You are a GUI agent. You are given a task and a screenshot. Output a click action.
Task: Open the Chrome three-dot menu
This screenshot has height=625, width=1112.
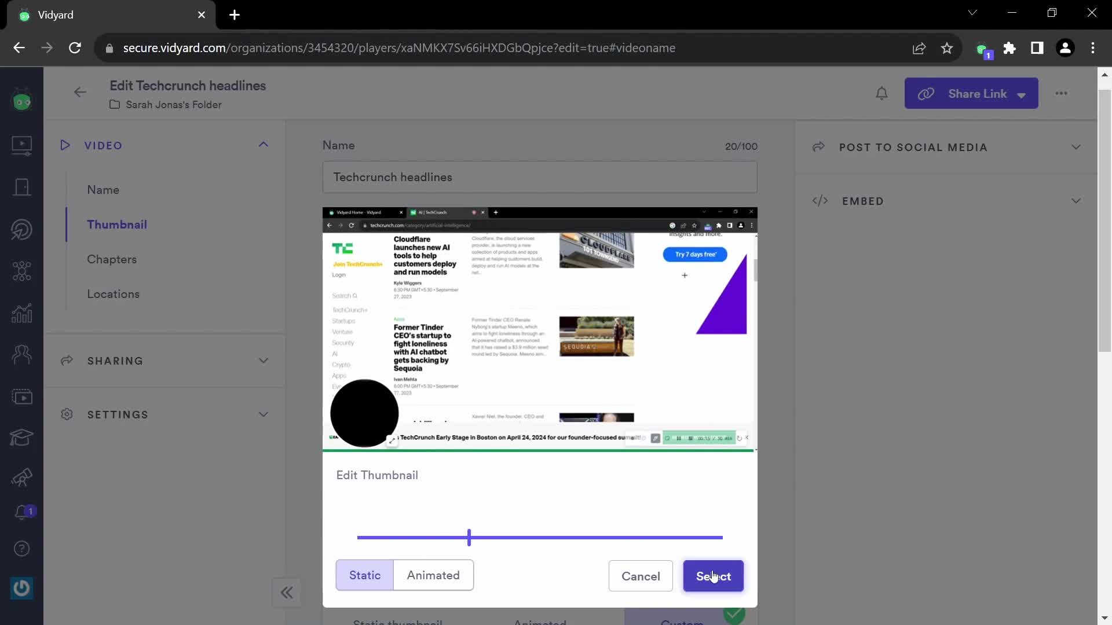coord(1093,48)
